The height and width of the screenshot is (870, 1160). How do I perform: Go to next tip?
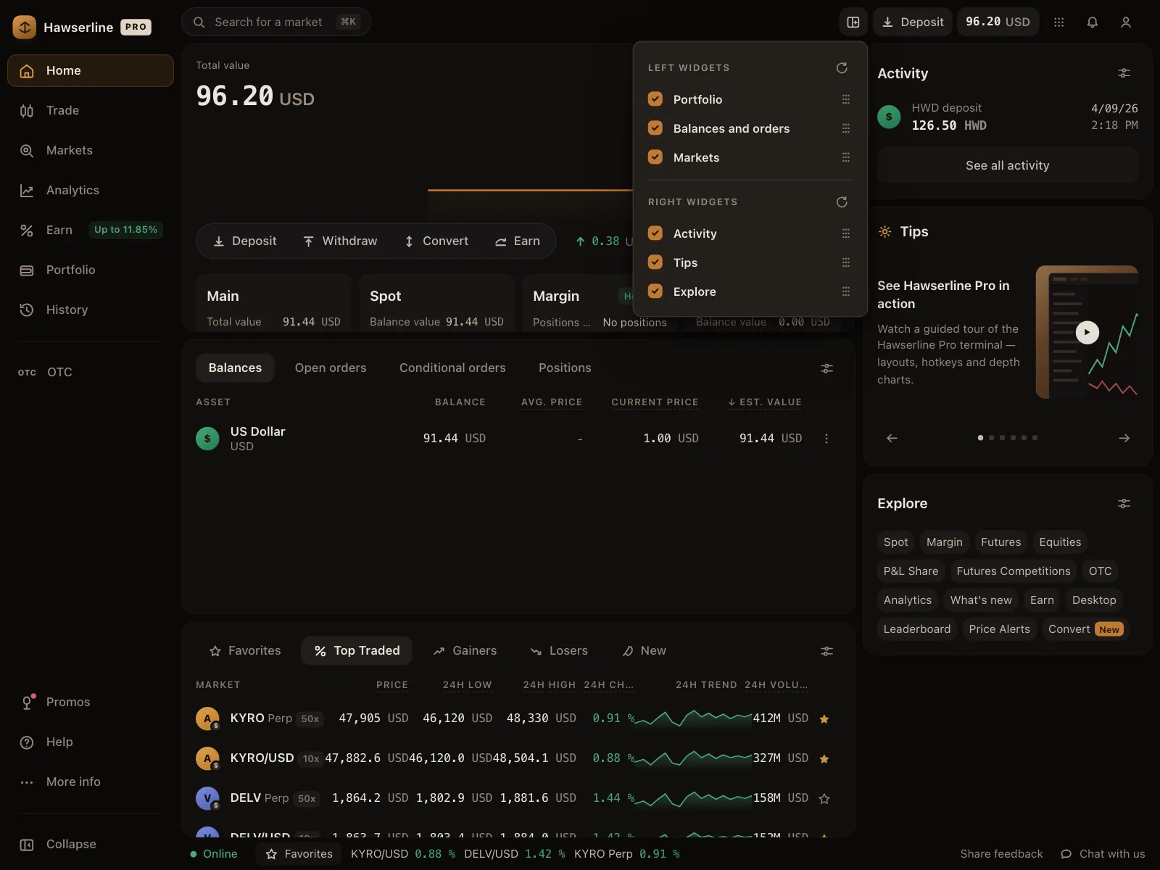click(1124, 438)
